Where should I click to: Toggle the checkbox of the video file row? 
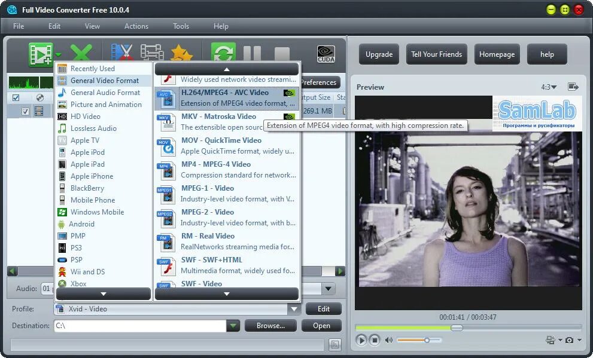(x=25, y=111)
